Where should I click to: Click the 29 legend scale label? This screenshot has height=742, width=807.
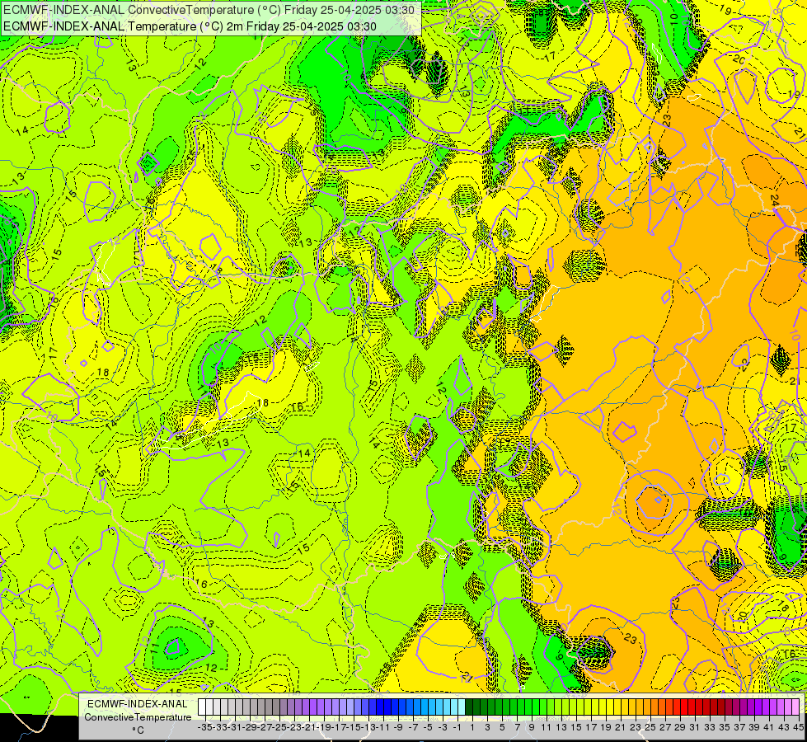(x=680, y=728)
